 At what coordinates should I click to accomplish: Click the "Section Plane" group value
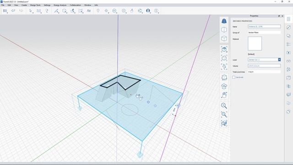(x=254, y=33)
